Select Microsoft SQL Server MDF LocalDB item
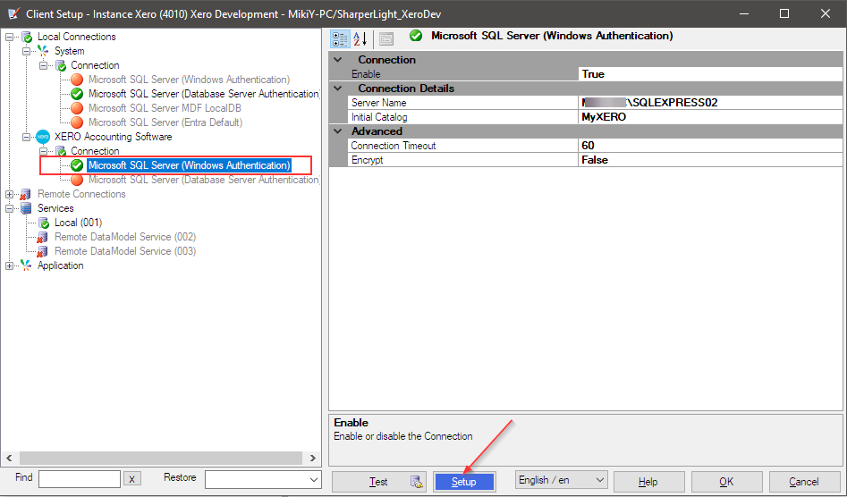The width and height of the screenshot is (847, 497). [x=165, y=108]
